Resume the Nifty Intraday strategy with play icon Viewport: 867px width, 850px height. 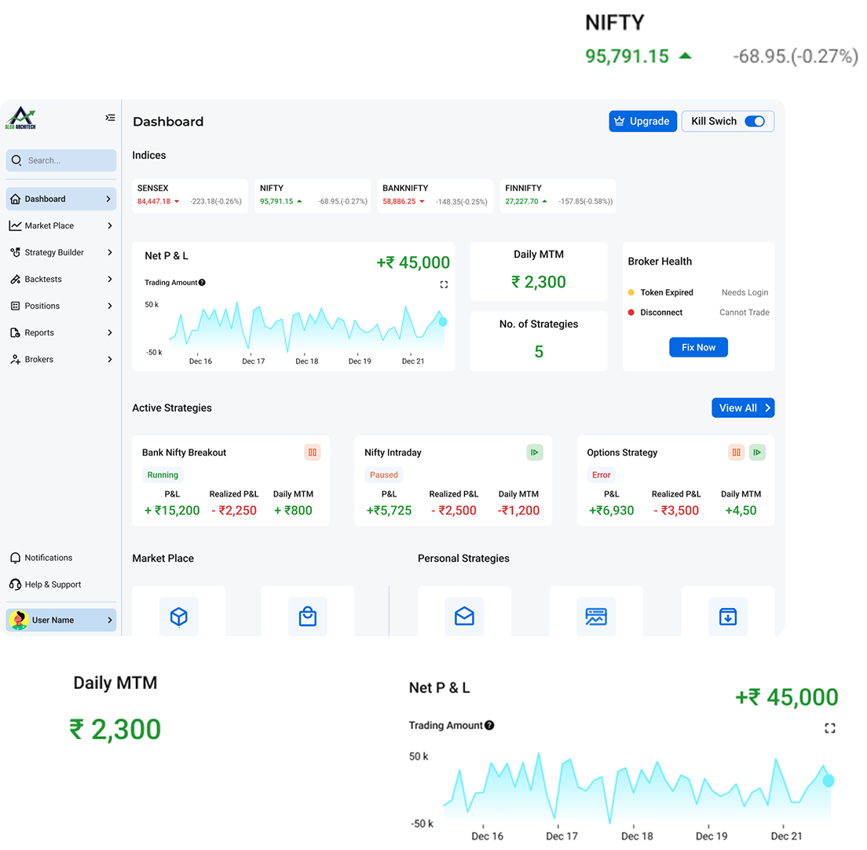coord(534,452)
